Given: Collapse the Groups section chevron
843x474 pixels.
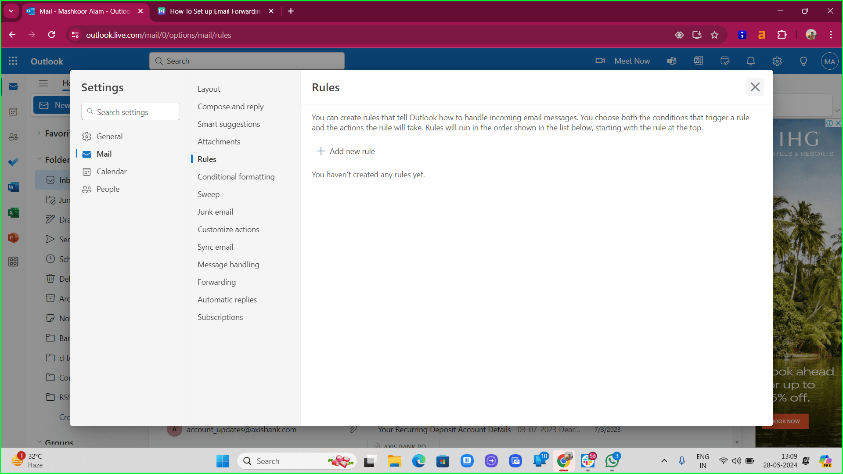Looking at the screenshot, I should (x=39, y=442).
